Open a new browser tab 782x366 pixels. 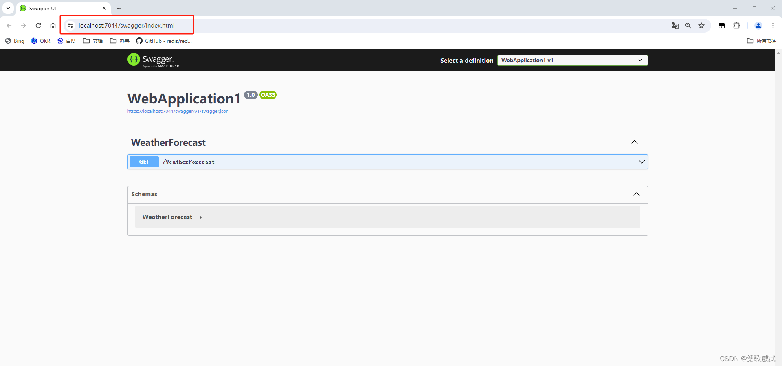119,8
